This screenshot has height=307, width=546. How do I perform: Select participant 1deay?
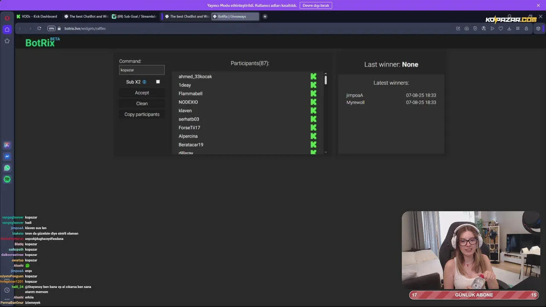coord(185,85)
